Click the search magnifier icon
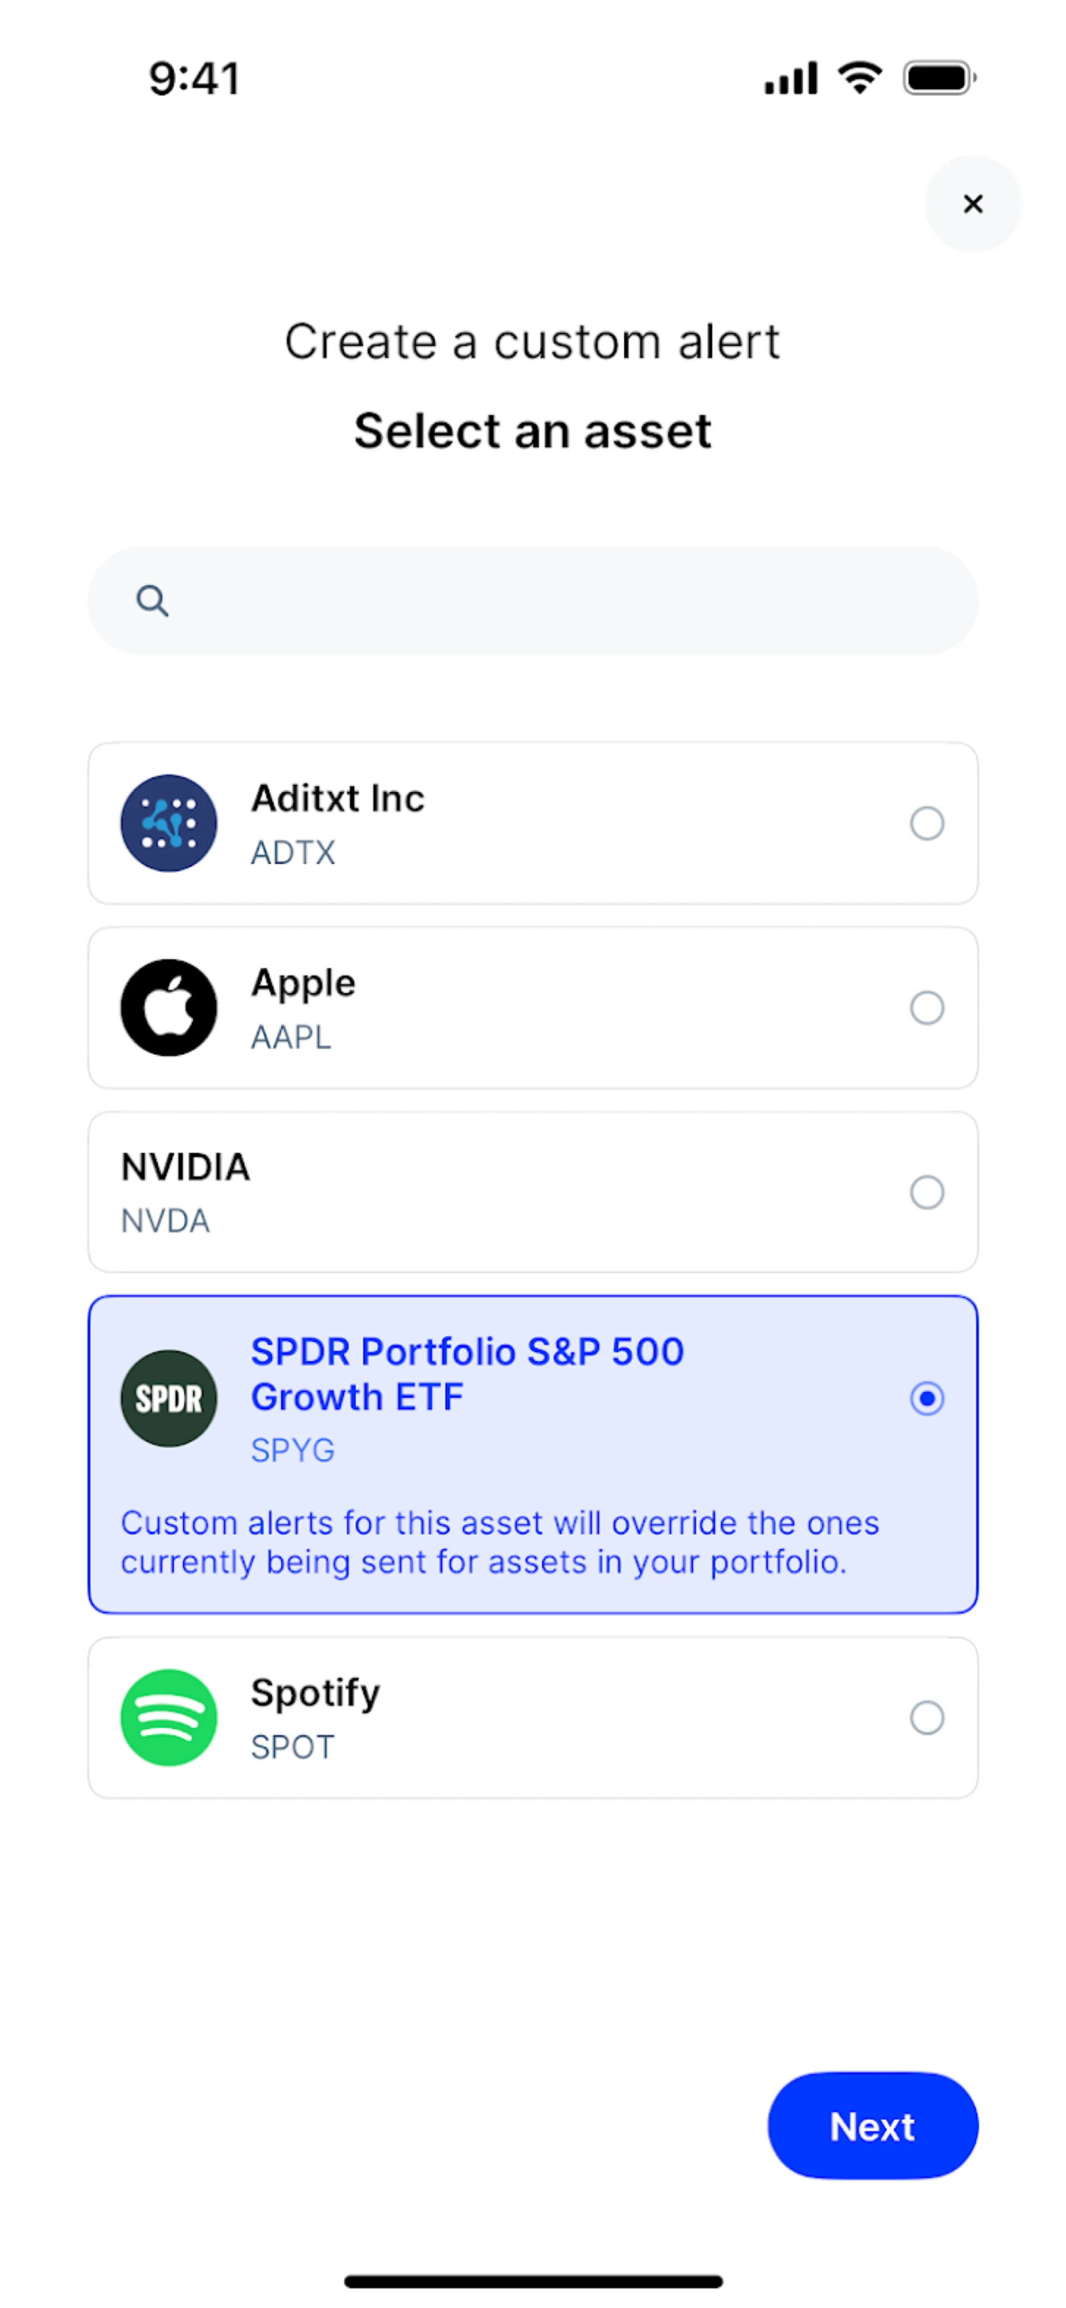This screenshot has height=2308, width=1066. click(152, 600)
